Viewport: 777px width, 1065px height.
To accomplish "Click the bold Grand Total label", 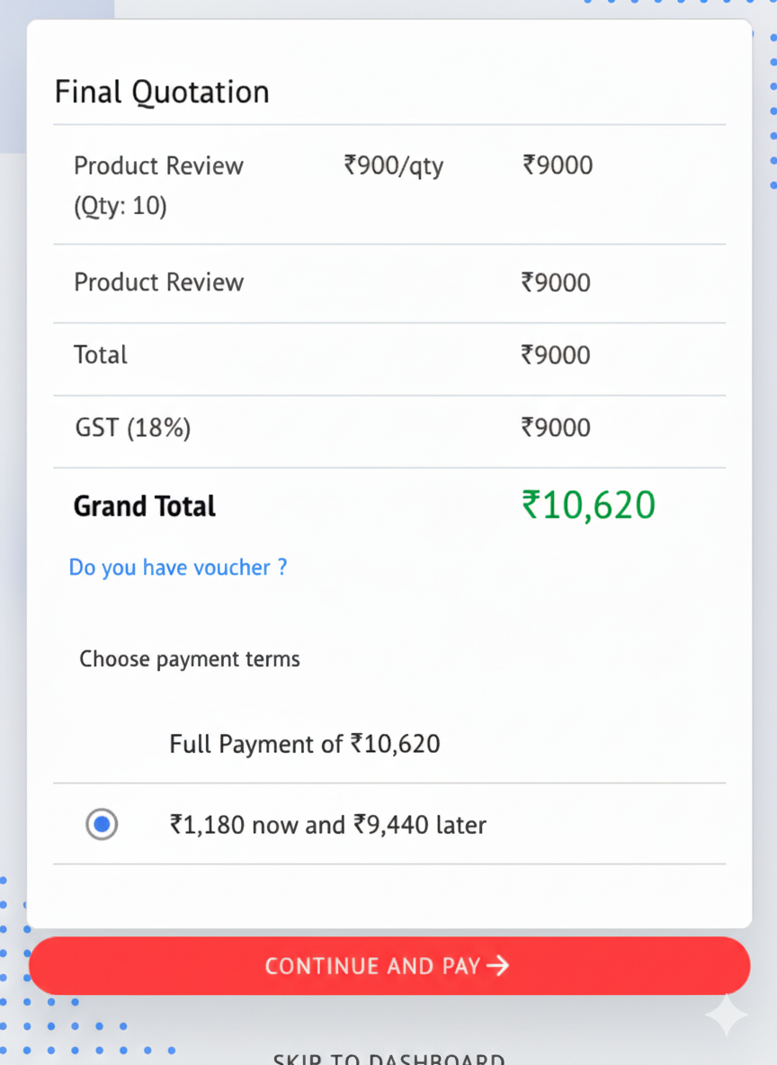I will pos(145,506).
